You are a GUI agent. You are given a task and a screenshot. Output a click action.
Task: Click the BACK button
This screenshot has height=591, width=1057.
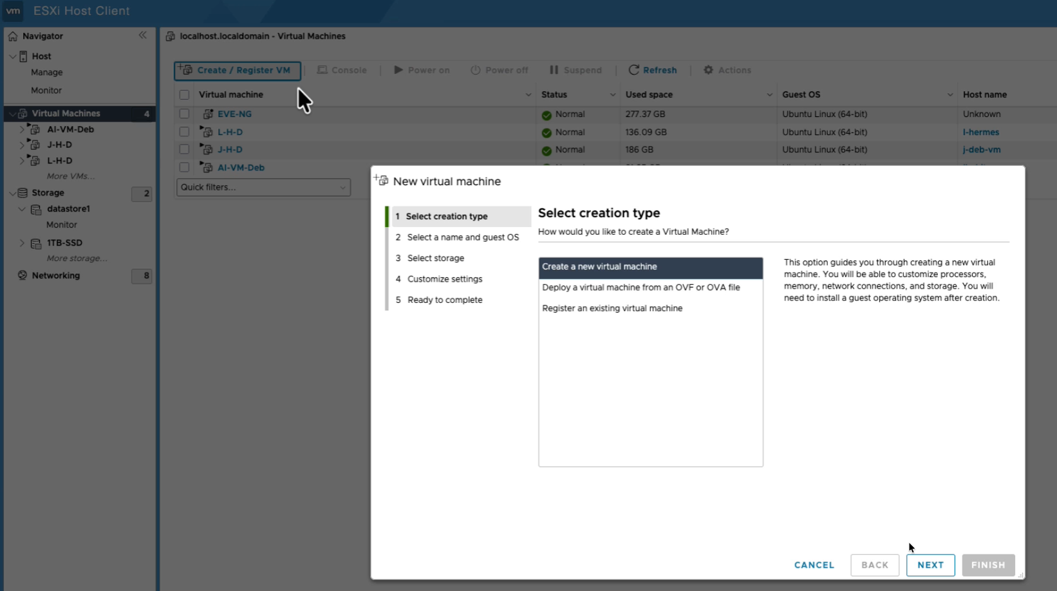(875, 565)
